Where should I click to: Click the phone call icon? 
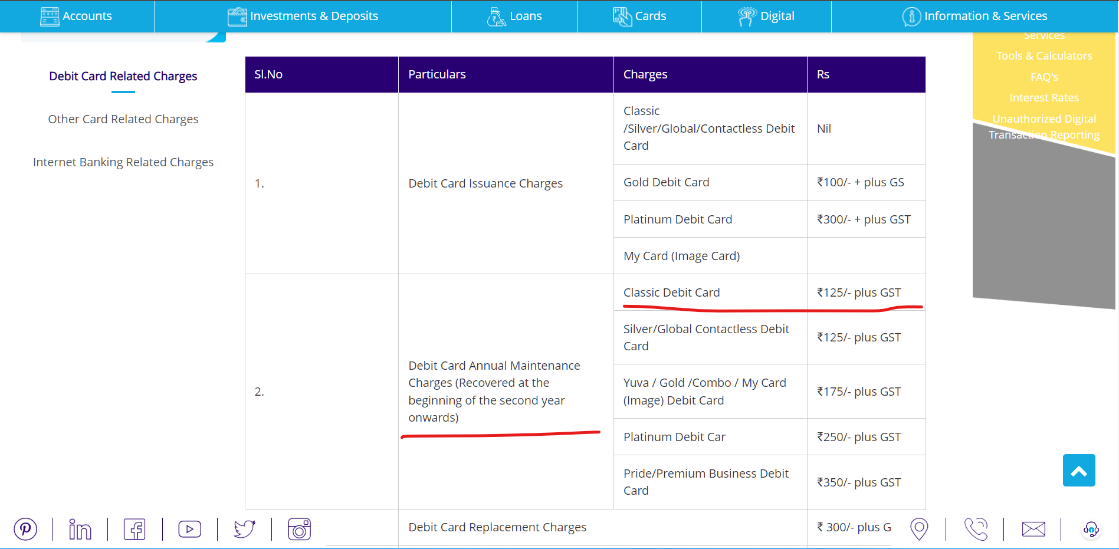[976, 529]
